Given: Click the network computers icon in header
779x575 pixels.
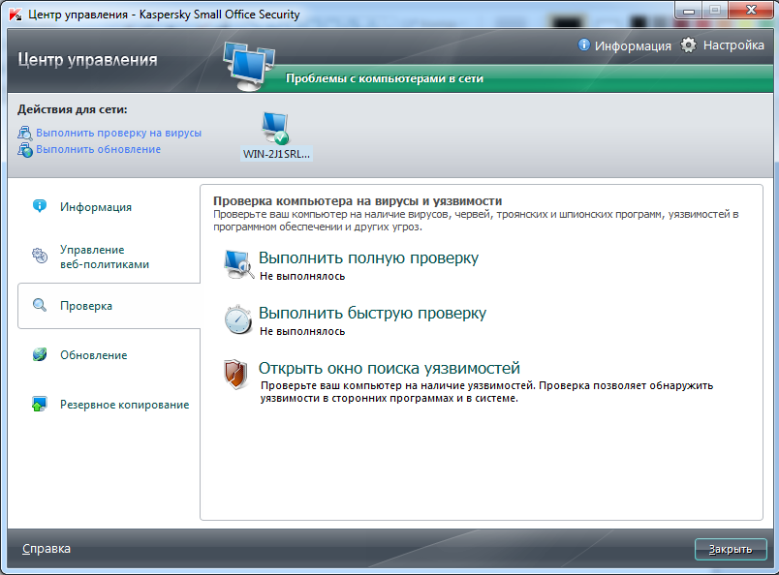Looking at the screenshot, I should [250, 66].
